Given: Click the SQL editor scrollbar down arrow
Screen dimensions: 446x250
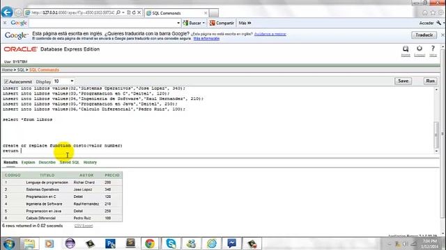Looking at the screenshot, I should tap(437, 151).
